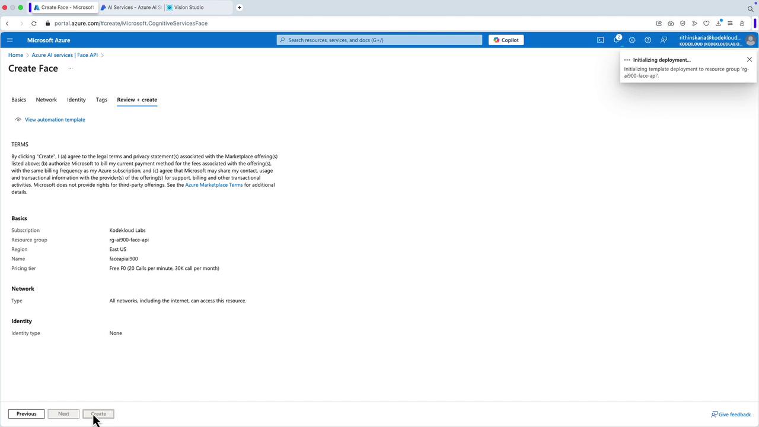This screenshot has height=427, width=759.
Task: Click the Microsoft Azure portal title
Action: tap(49, 40)
